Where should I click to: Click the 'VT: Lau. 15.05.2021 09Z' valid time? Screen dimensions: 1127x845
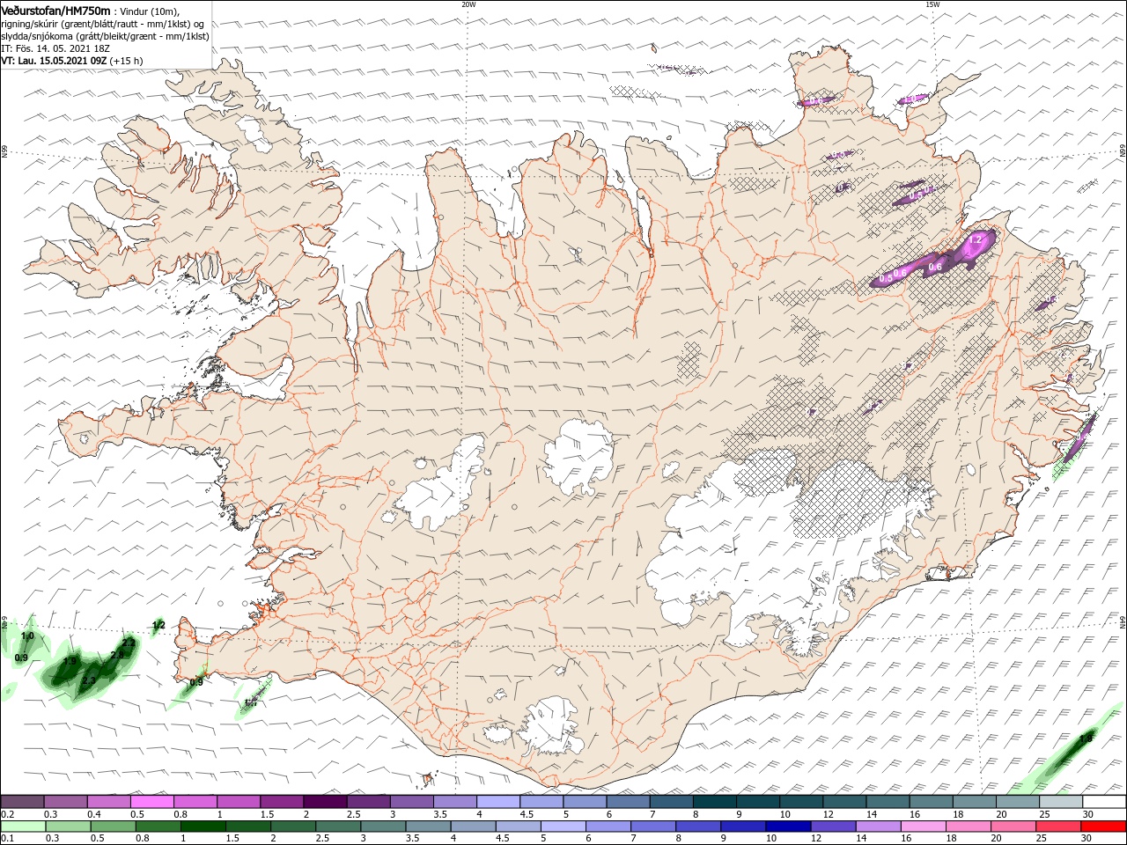[x=54, y=61]
